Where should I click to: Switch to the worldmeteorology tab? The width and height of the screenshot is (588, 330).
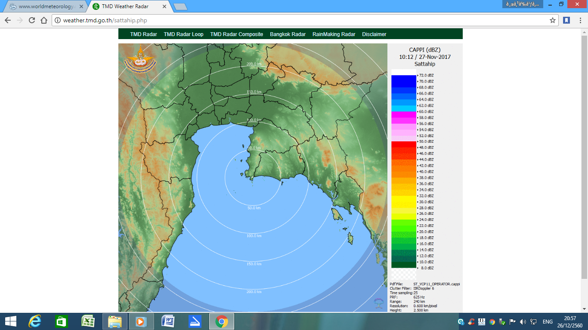click(46, 6)
